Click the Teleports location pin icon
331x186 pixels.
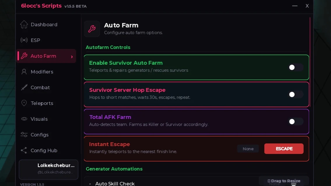(24, 103)
